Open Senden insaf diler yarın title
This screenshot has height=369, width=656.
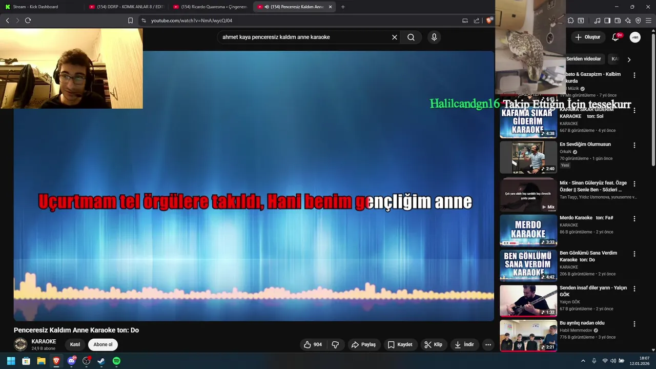click(593, 291)
